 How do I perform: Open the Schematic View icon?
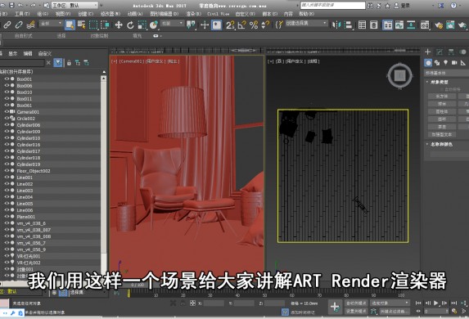tap(411, 25)
